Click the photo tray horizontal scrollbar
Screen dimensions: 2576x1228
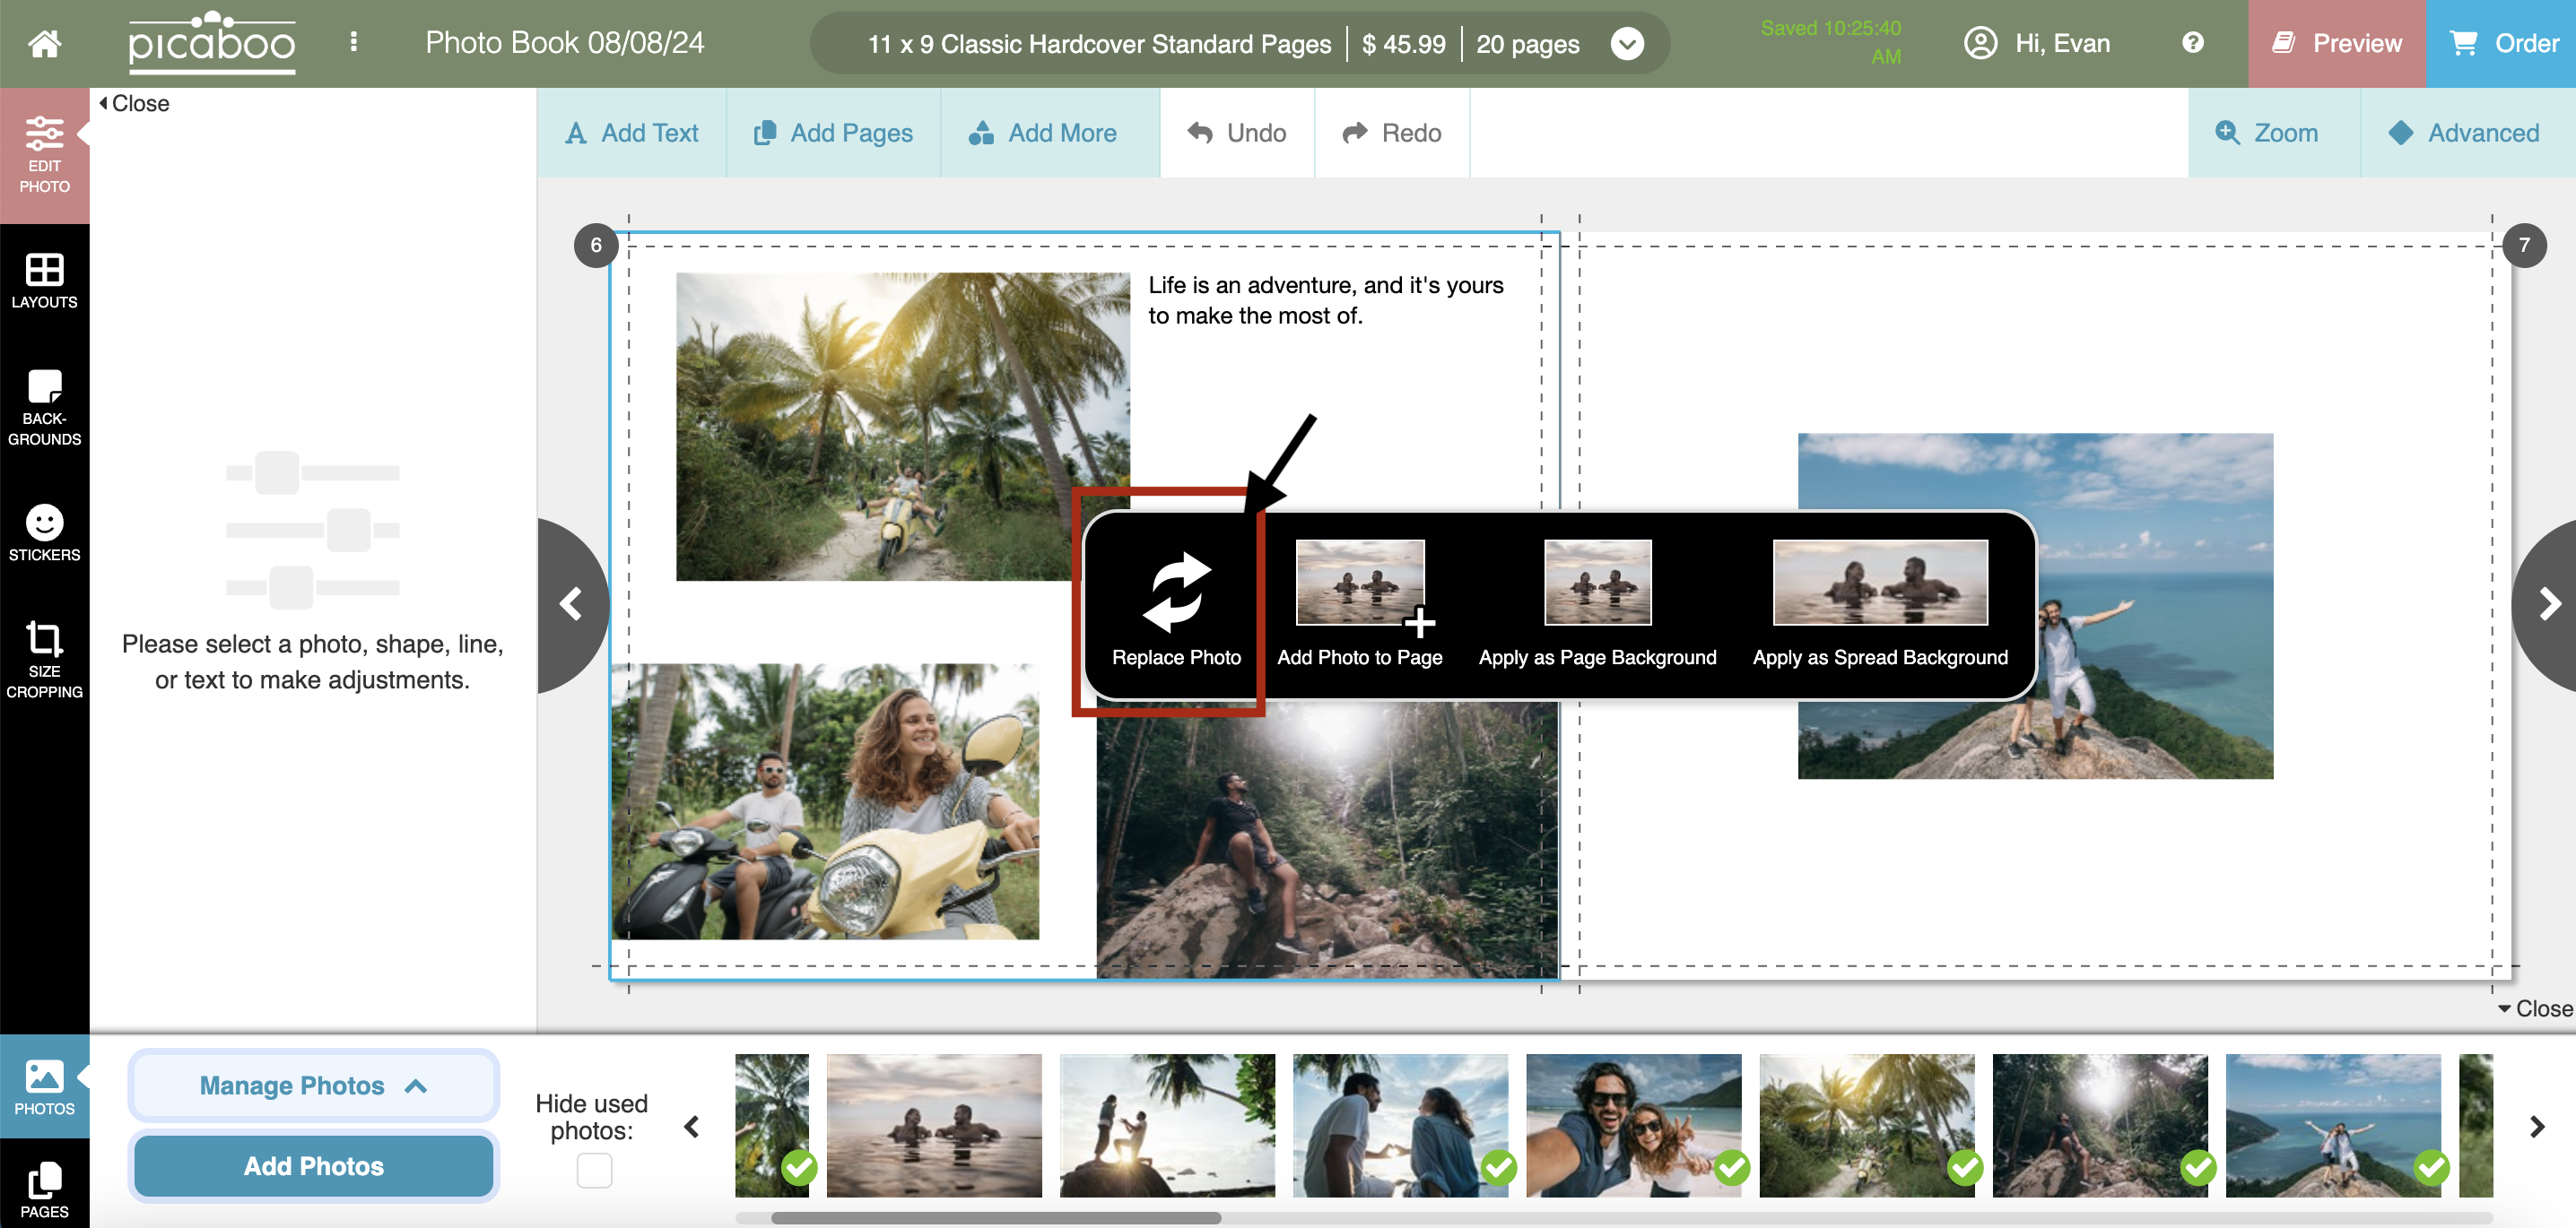point(995,1218)
